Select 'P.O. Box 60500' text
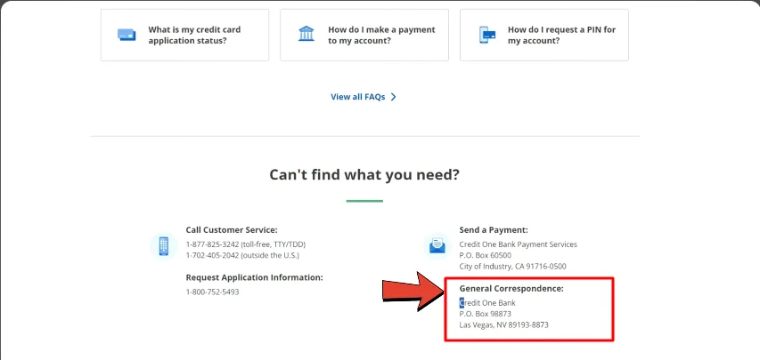This screenshot has width=760, height=360. [x=486, y=255]
